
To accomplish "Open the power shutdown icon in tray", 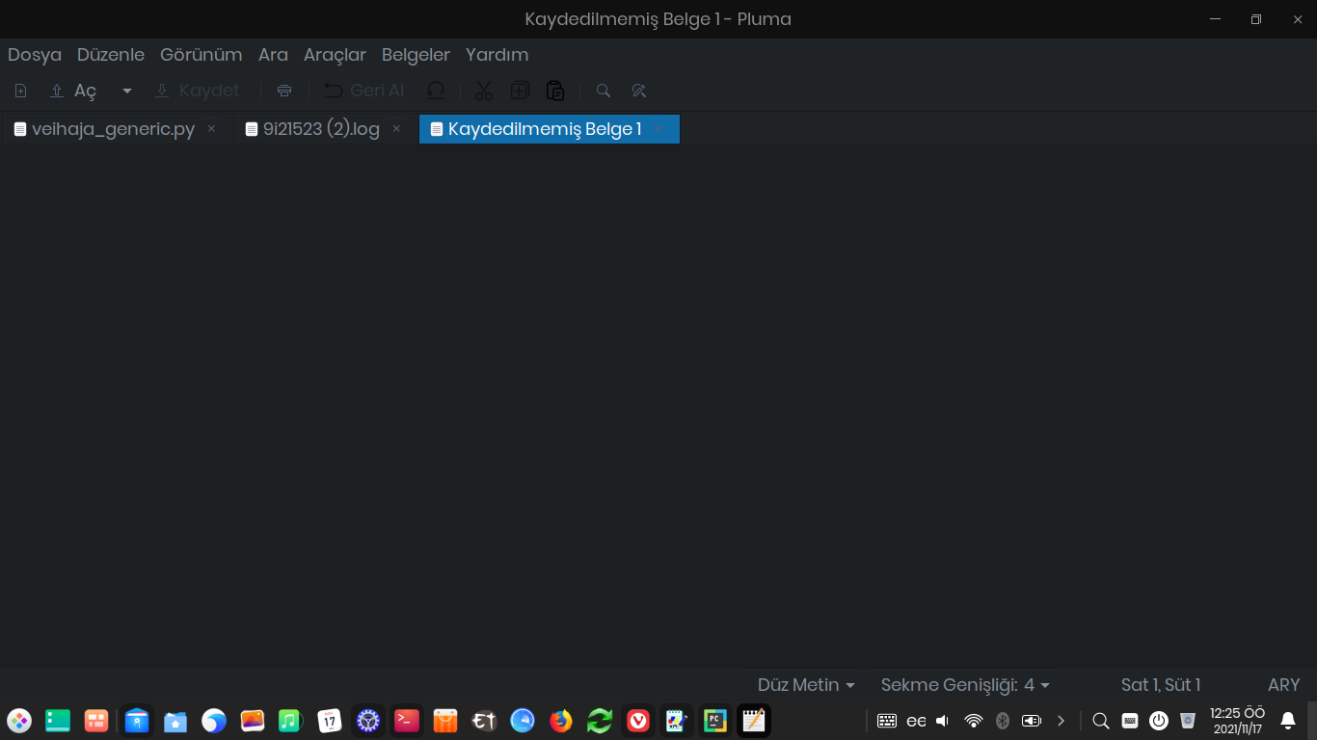I will tap(1159, 721).
